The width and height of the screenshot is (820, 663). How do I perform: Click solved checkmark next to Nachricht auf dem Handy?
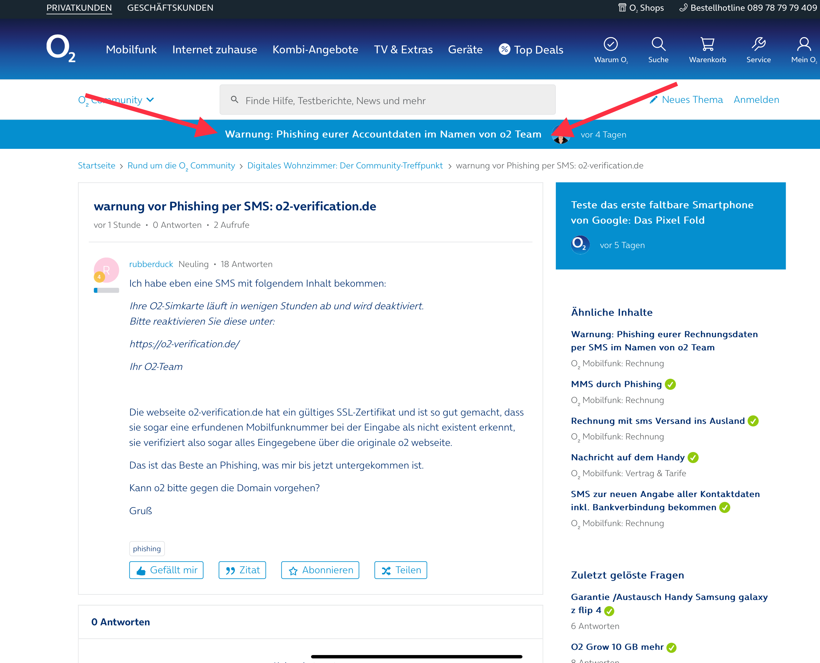693,457
